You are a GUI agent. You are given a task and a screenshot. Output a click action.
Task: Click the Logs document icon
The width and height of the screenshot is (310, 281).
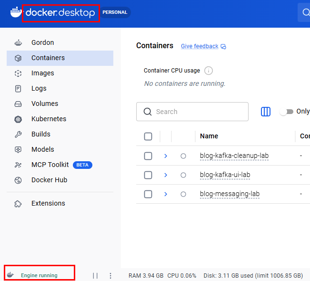pyautogui.click(x=18, y=89)
